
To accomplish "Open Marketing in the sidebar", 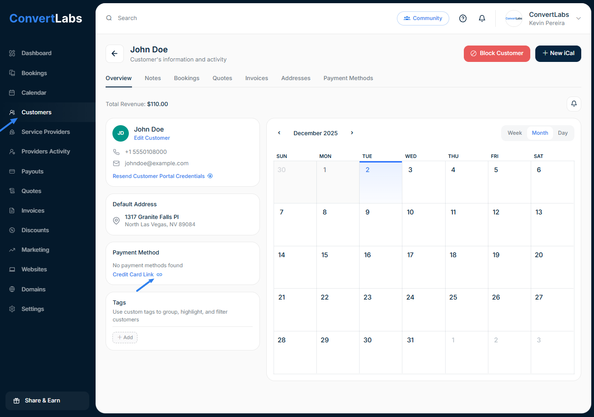I will coord(35,249).
